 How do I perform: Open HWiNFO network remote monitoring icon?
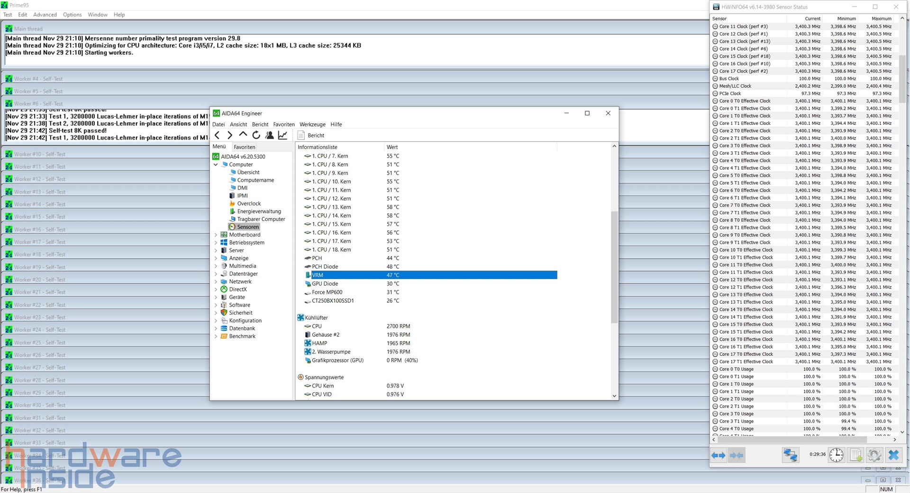[790, 455]
